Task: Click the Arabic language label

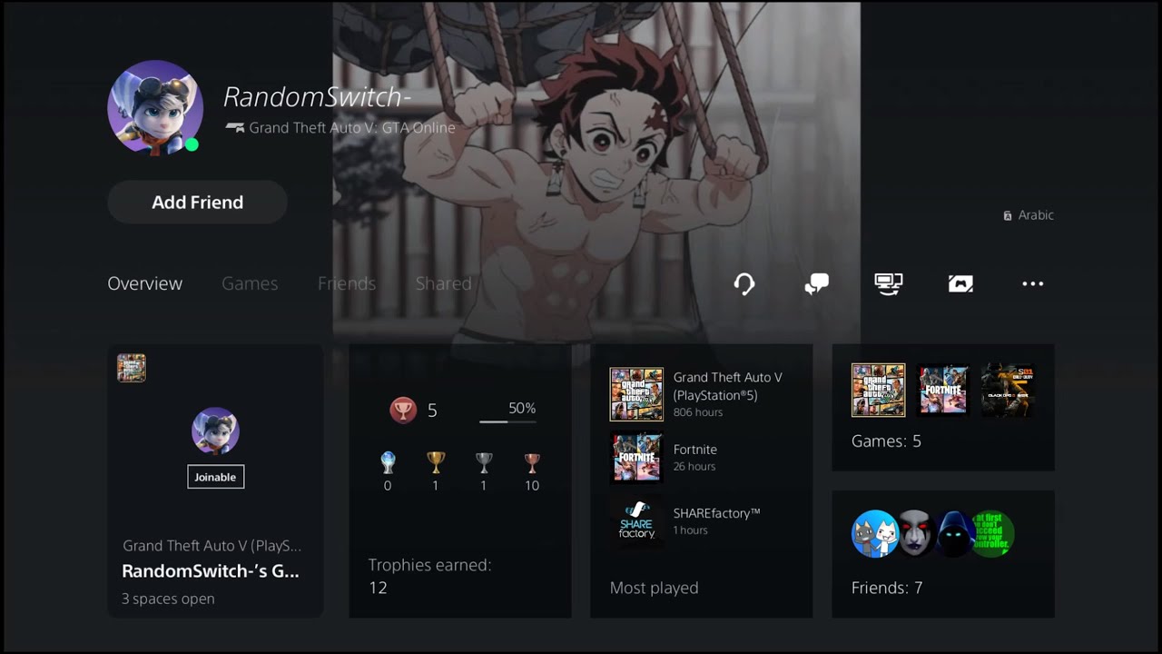Action: 1036,215
